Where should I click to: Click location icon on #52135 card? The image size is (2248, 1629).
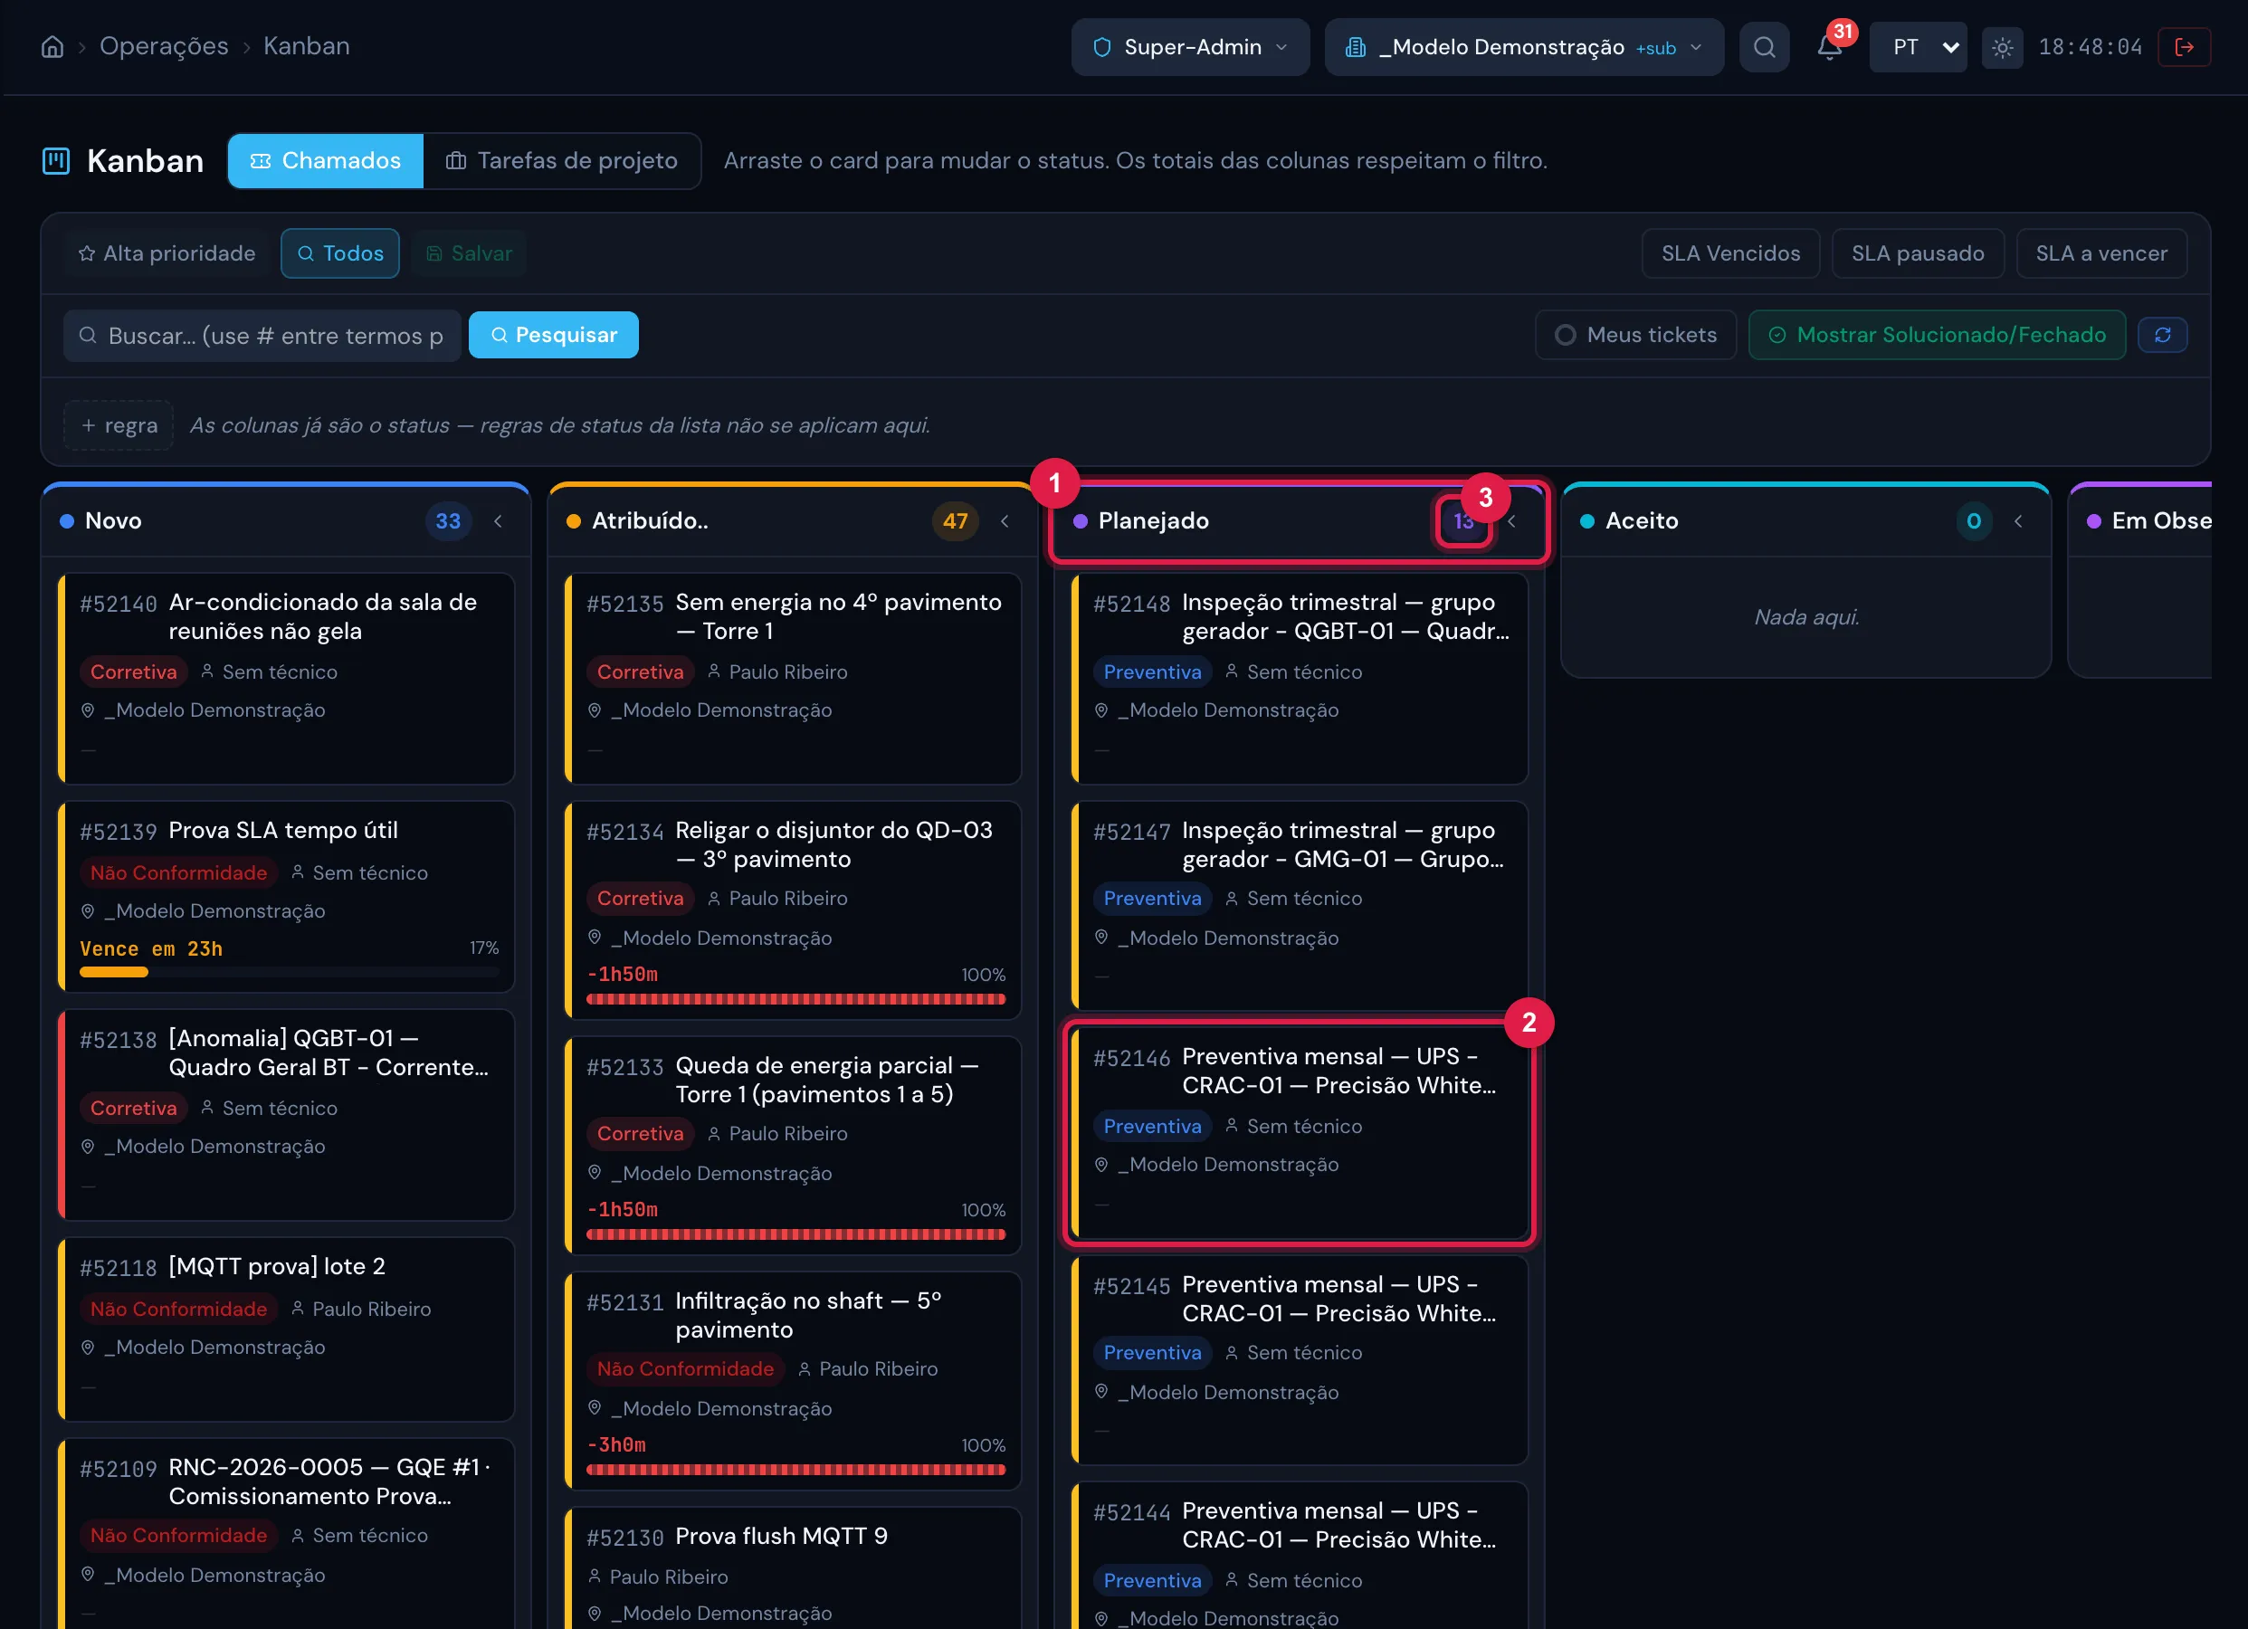click(595, 711)
